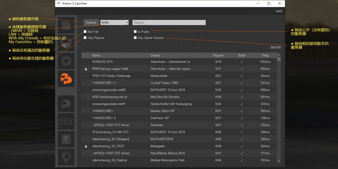Select xfactorracing_S2_Radical server name
Viewport: 338px width, 169px height.
pyautogui.click(x=109, y=160)
